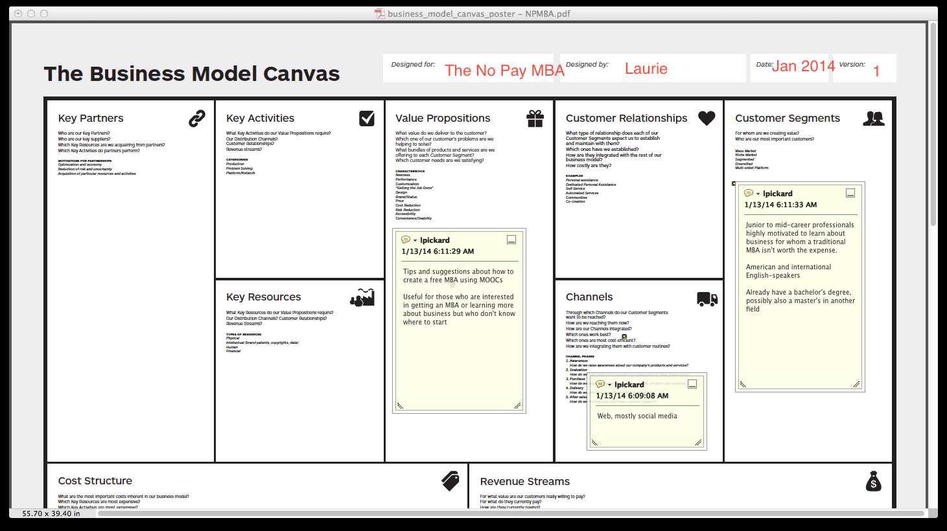
Task: Click 'Junior to mid-career professionals' note text
Action: [800, 238]
